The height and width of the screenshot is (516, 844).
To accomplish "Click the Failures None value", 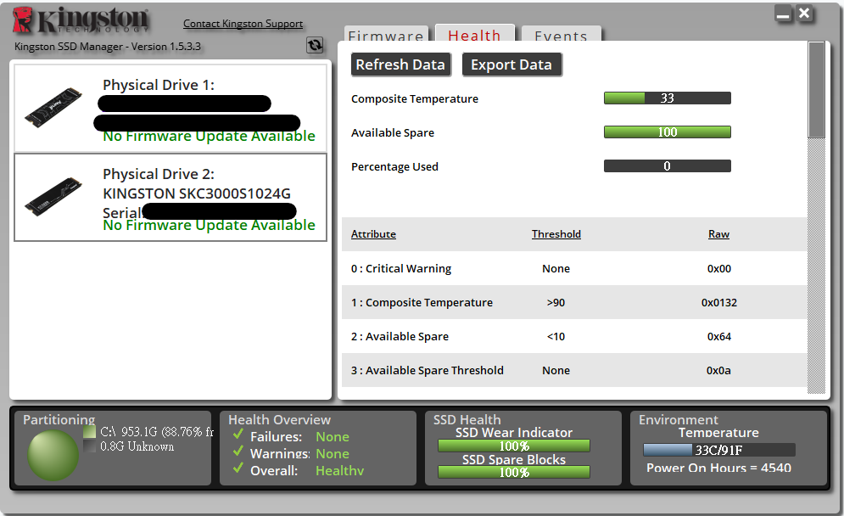I will (333, 437).
